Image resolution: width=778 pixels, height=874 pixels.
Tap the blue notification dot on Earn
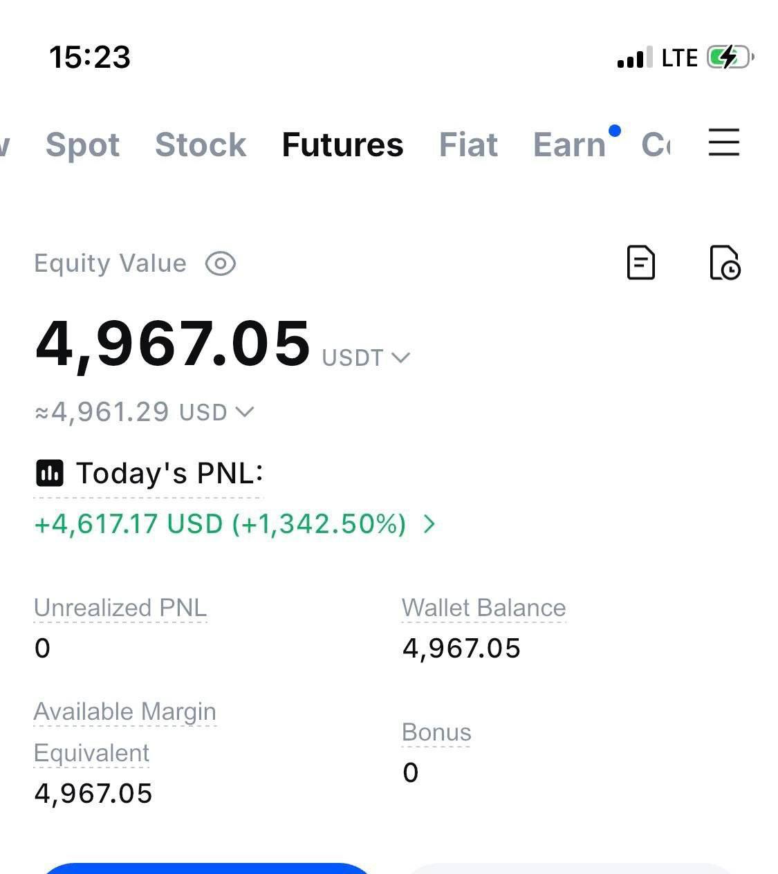pyautogui.click(x=614, y=130)
